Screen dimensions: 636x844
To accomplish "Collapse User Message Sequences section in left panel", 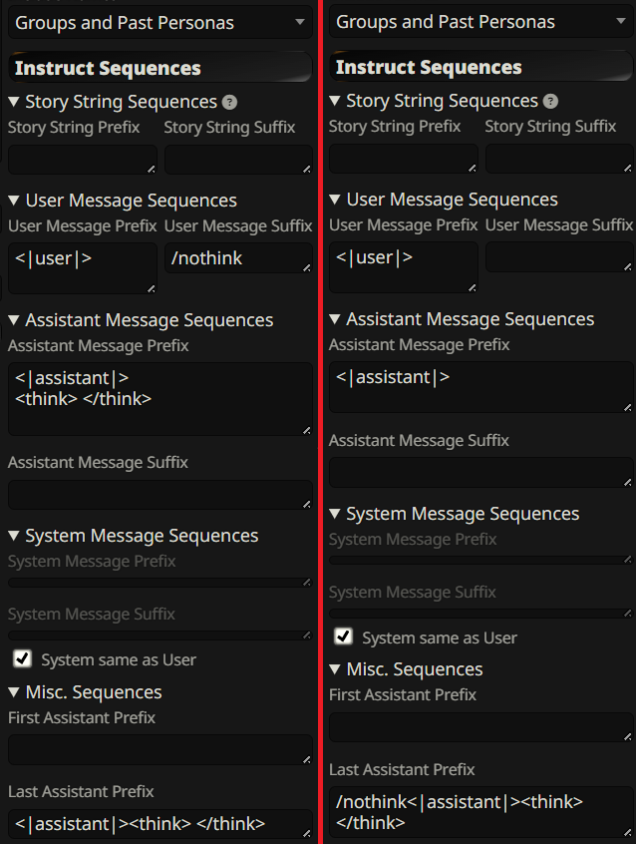I will point(14,201).
